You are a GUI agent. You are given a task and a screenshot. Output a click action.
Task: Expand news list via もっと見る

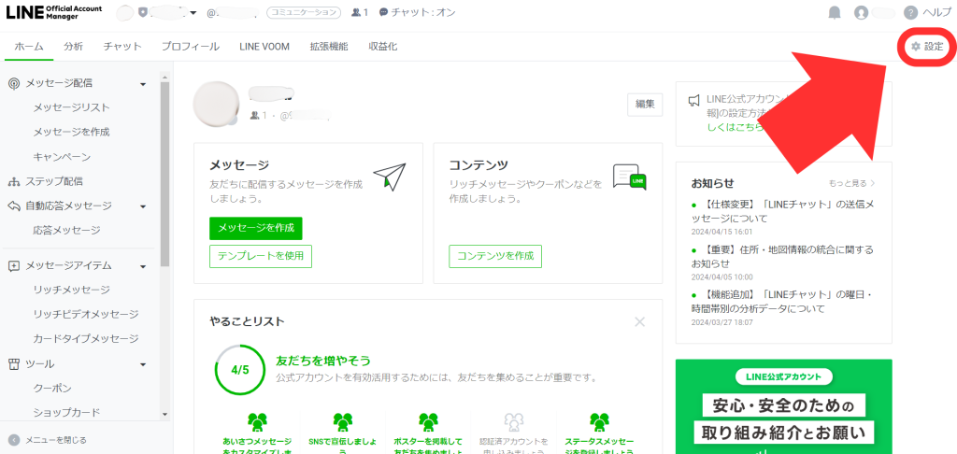852,183
